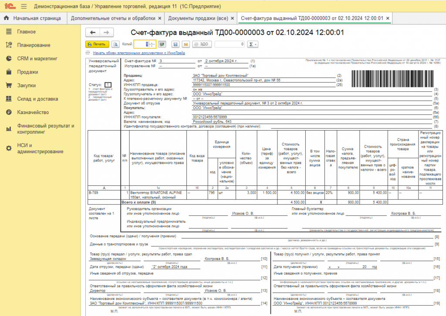Screen dimensions: 446x316
Task: Navigate forward with the right arrow button
Action: [x=106, y=32]
